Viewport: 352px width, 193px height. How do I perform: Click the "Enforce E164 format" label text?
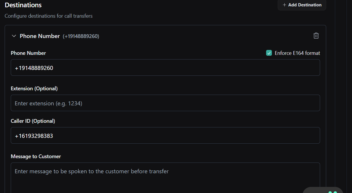(297, 53)
